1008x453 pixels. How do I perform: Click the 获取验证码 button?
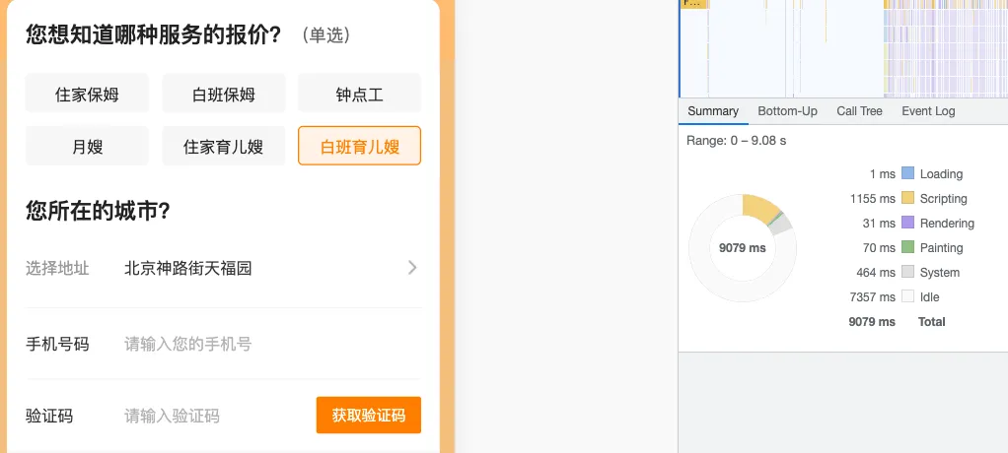(368, 416)
